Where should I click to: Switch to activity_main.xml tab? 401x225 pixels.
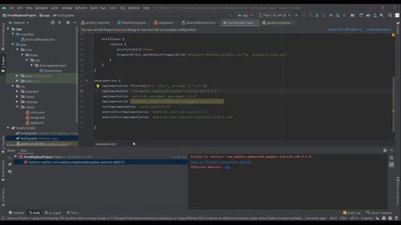97,22
